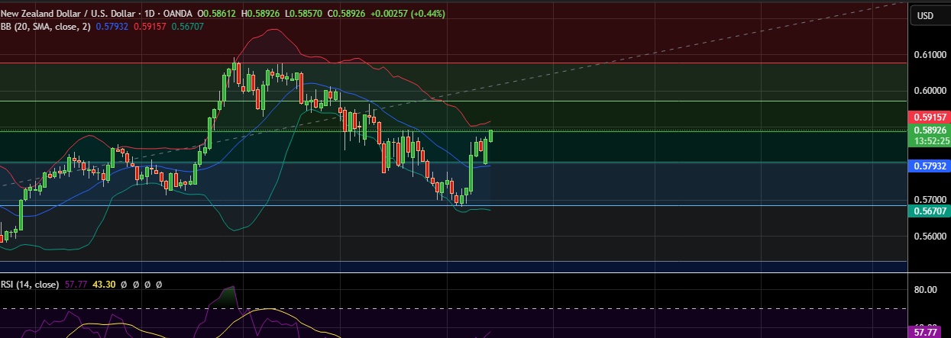
Task: Click the 0.60000 price scale label
Action: (929, 91)
